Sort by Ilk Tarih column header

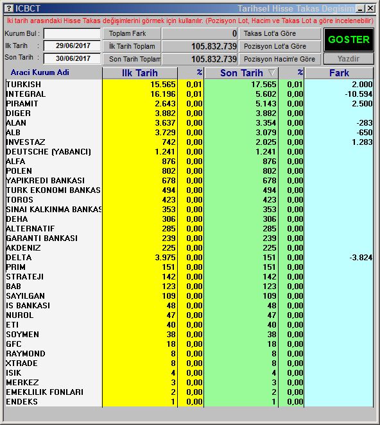(140, 73)
